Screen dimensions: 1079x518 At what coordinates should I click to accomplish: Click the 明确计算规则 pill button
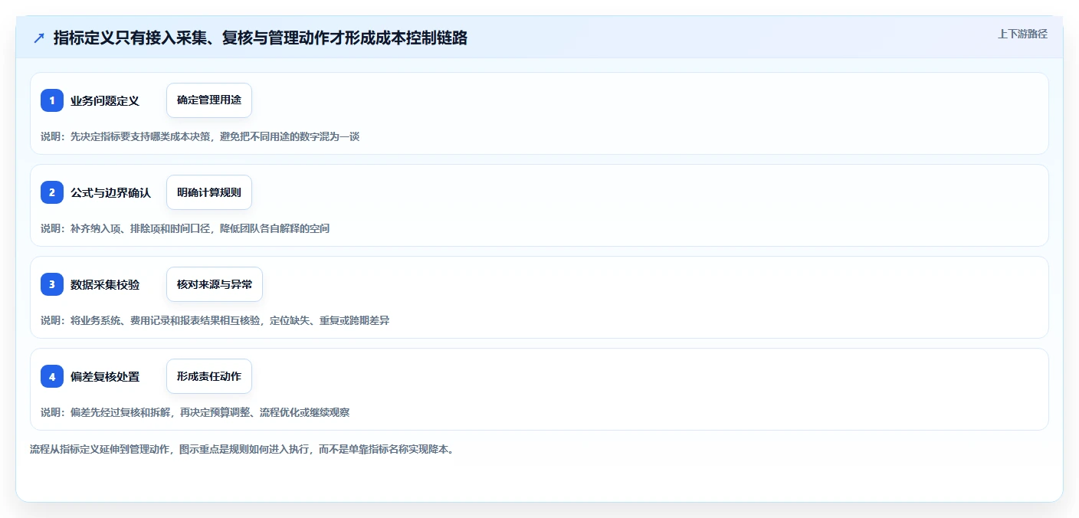pyautogui.click(x=209, y=192)
